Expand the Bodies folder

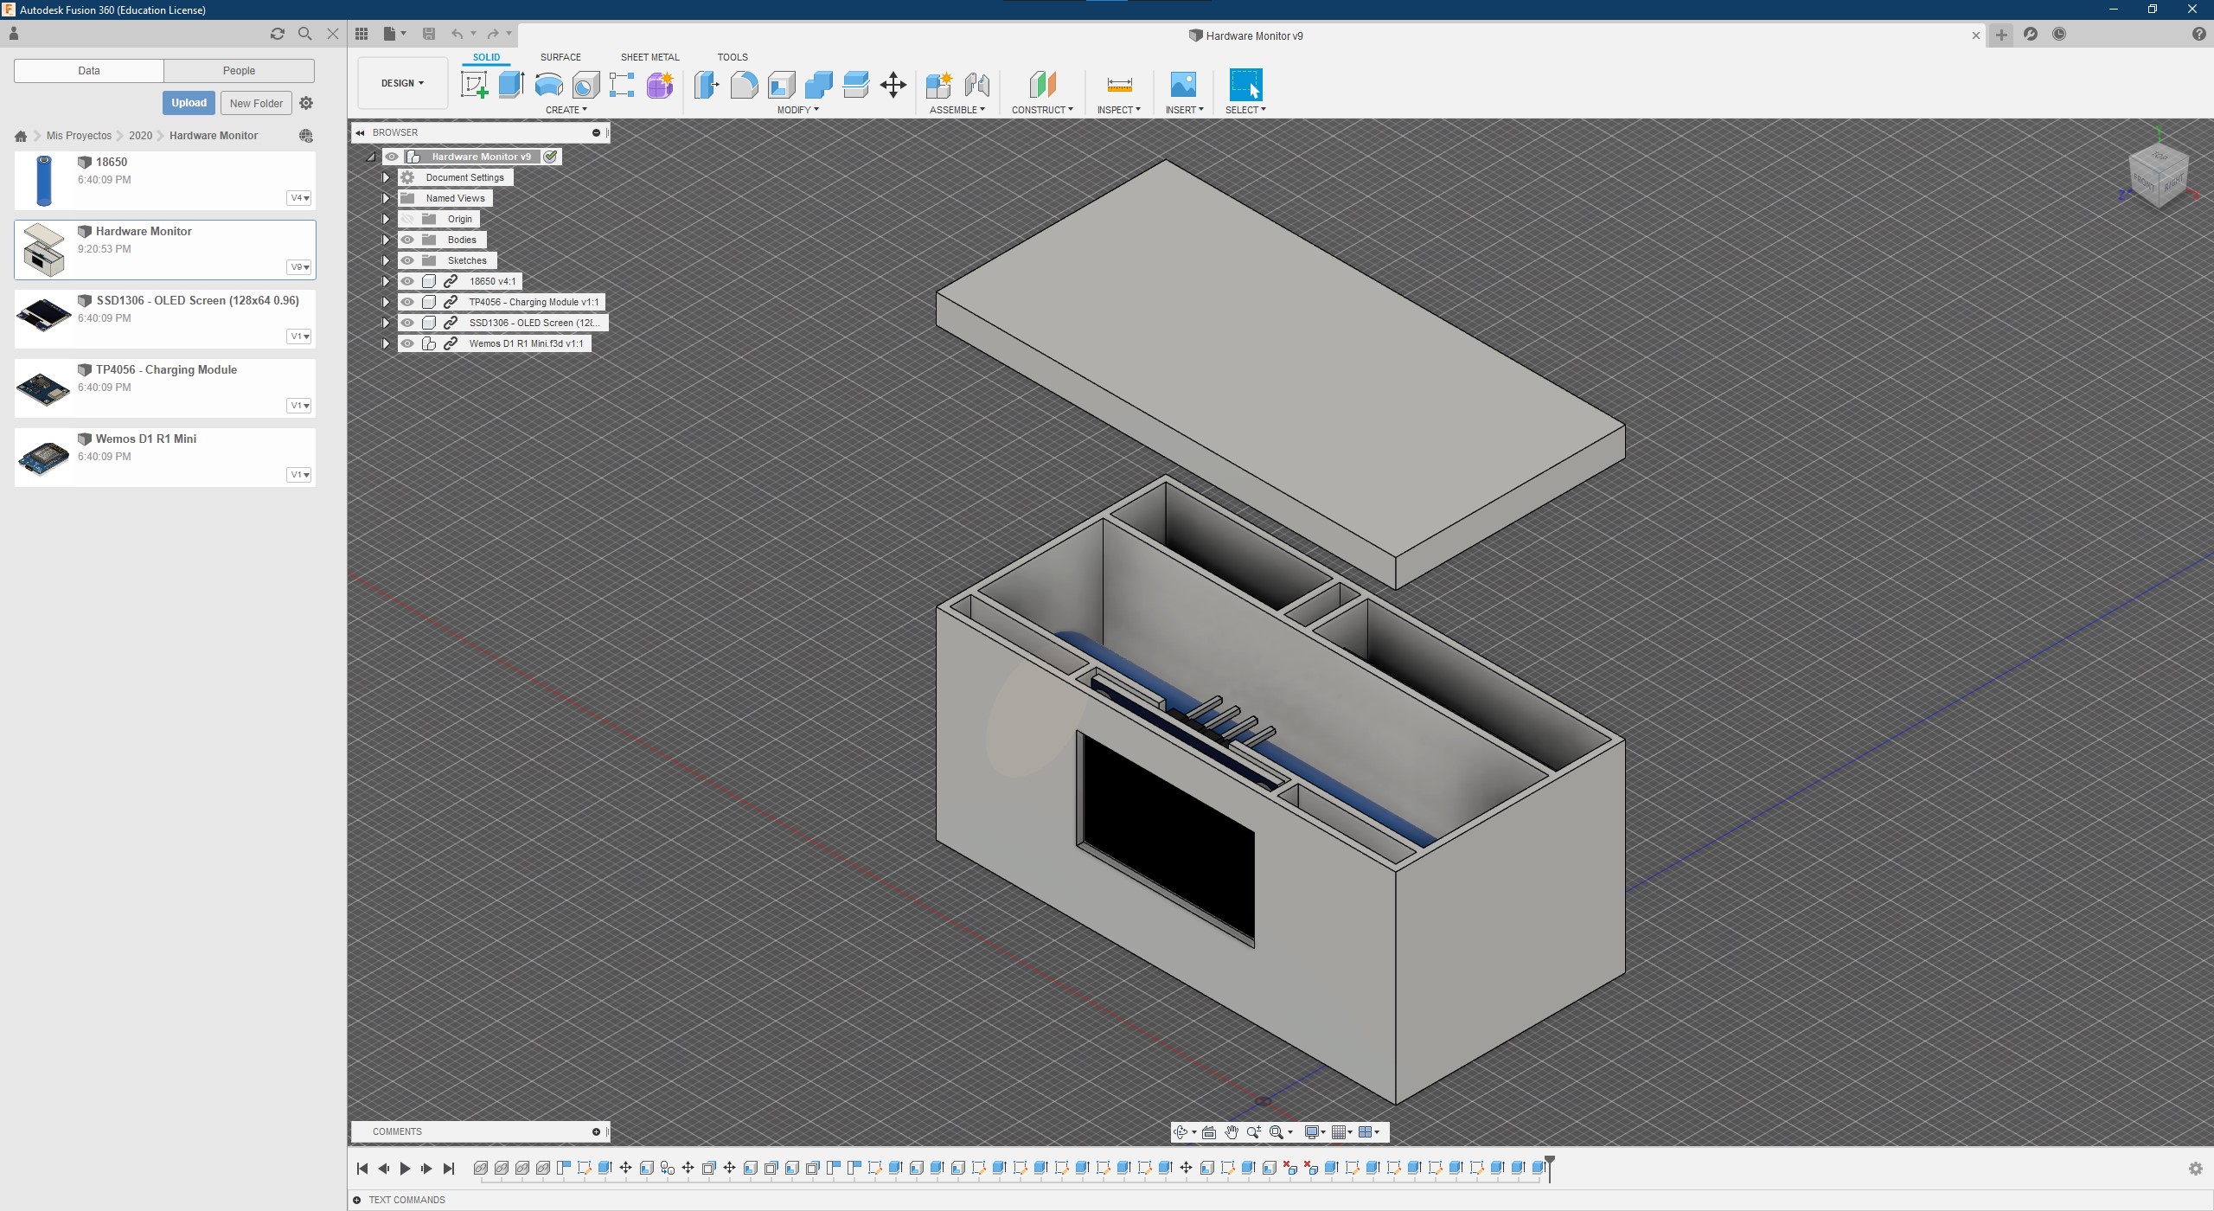point(386,240)
